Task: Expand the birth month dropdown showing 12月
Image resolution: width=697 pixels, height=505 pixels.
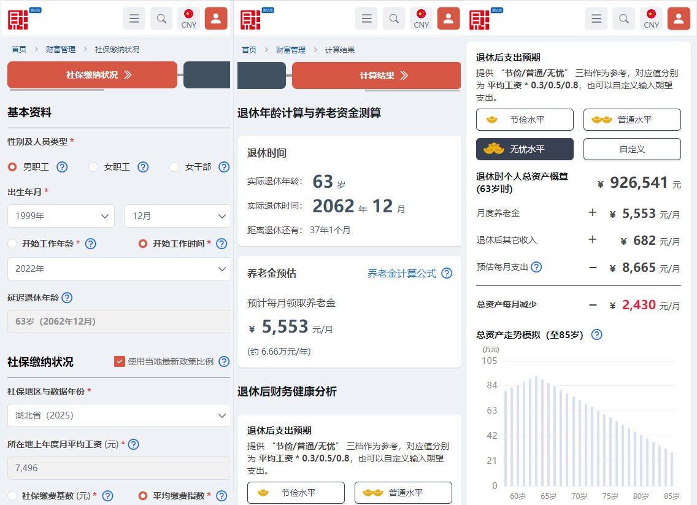Action: pyautogui.click(x=177, y=216)
